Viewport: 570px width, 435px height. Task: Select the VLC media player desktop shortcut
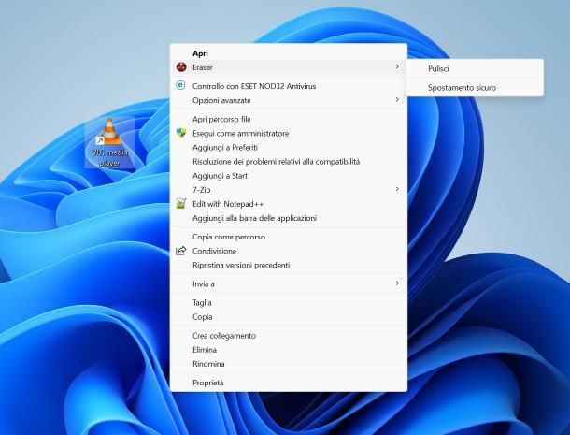(109, 142)
